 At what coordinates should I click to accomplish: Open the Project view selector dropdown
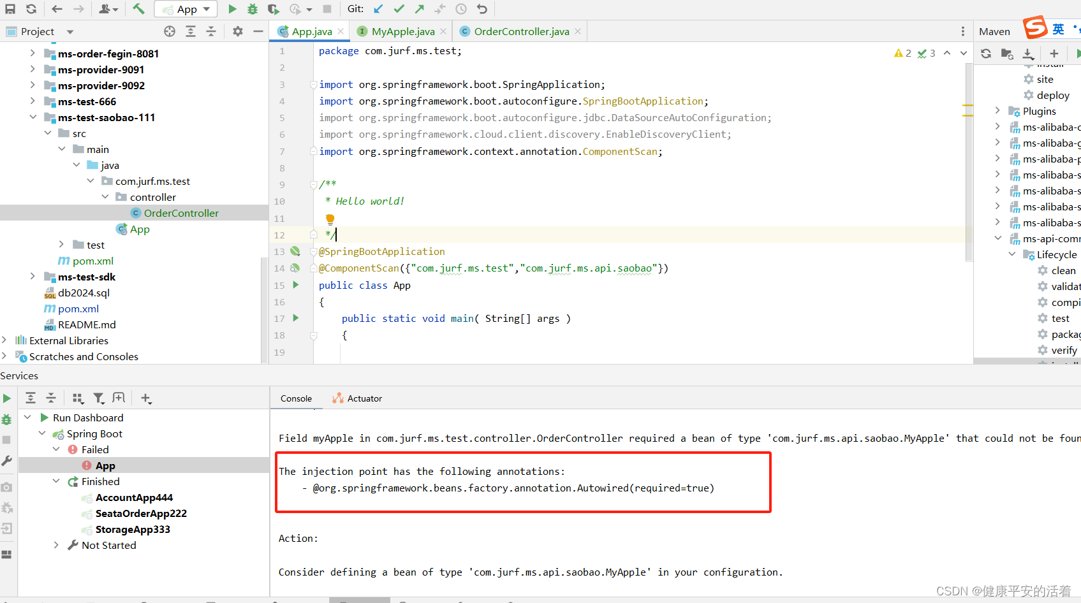(70, 32)
